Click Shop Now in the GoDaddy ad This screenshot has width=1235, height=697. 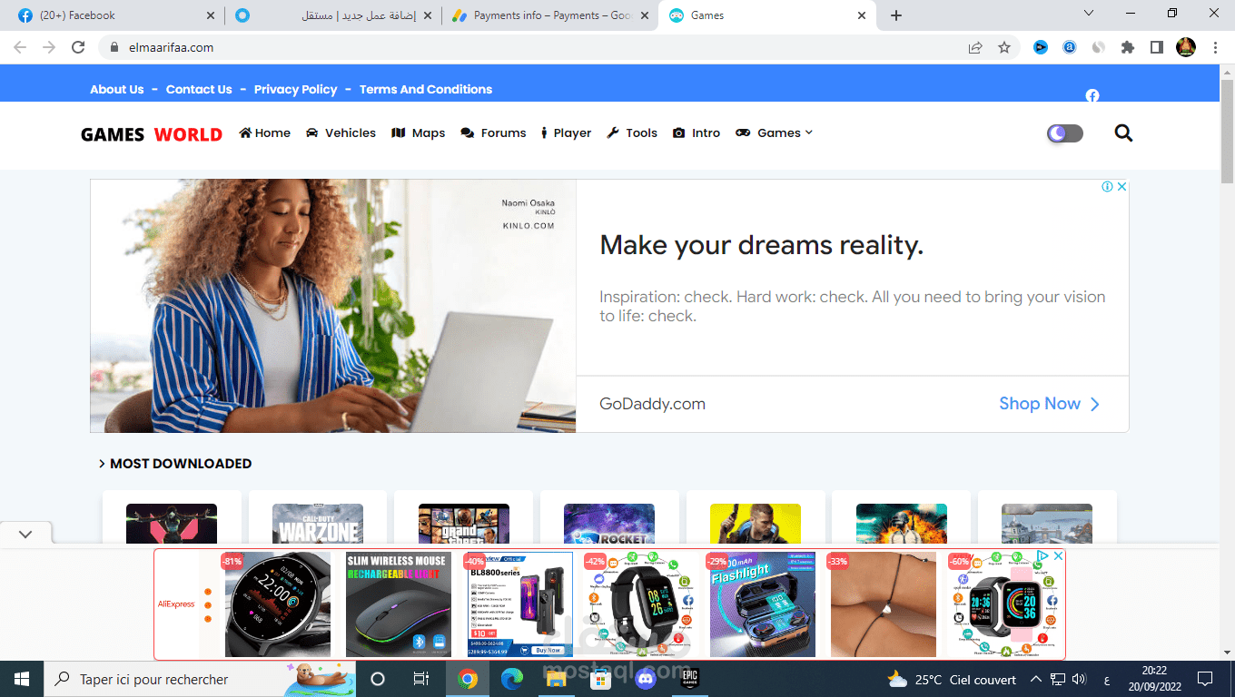[x=1050, y=404]
